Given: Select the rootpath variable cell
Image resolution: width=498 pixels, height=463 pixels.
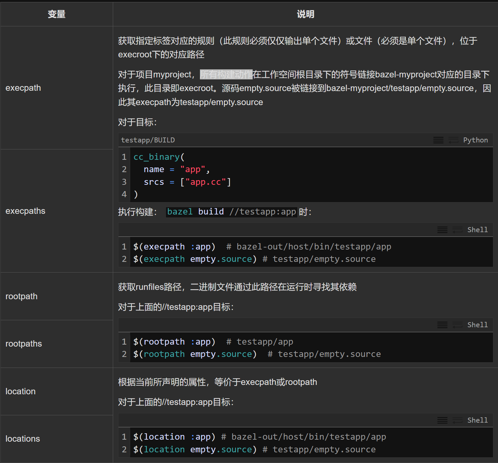Looking at the screenshot, I should coord(57,296).
